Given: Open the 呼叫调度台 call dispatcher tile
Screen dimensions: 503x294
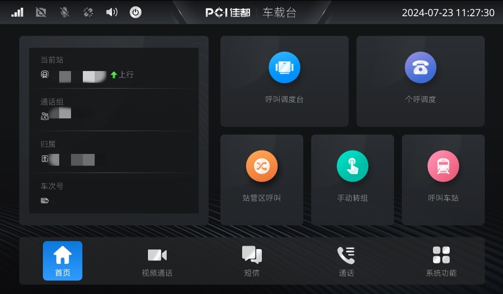Looking at the screenshot, I should [284, 81].
